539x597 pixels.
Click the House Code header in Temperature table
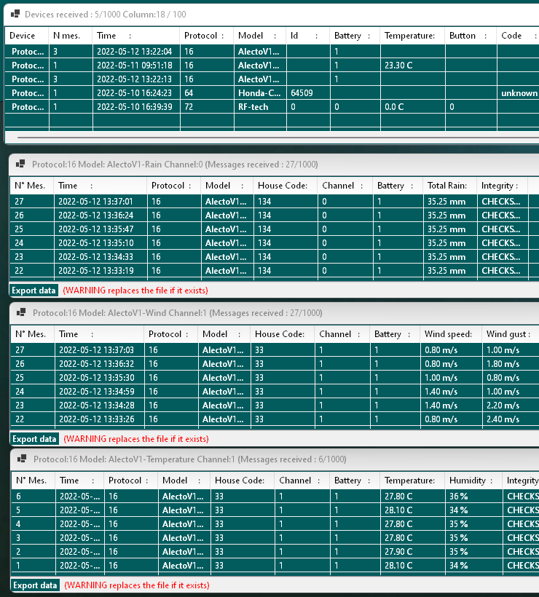[243, 481]
